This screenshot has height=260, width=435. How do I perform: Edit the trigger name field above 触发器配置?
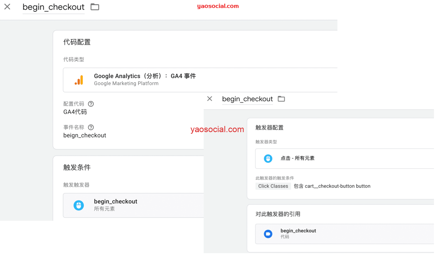pos(247,99)
